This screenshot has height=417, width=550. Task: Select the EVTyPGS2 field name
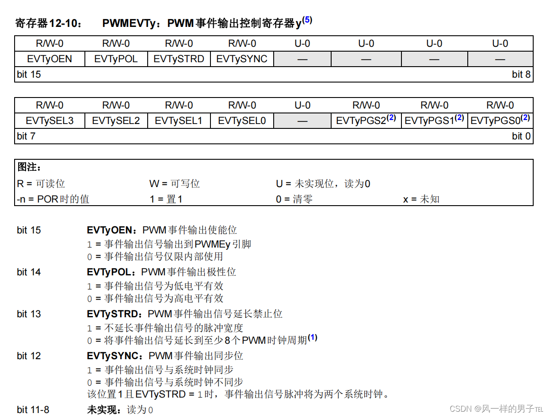pyautogui.click(x=361, y=121)
